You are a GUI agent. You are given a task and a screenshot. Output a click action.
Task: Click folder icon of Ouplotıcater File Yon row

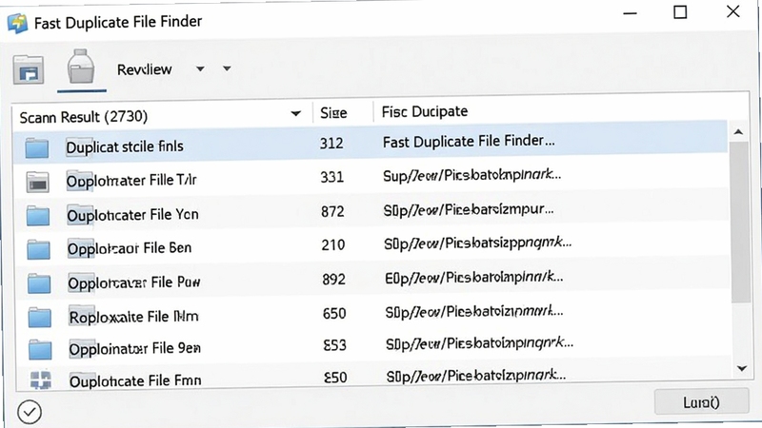[38, 216]
